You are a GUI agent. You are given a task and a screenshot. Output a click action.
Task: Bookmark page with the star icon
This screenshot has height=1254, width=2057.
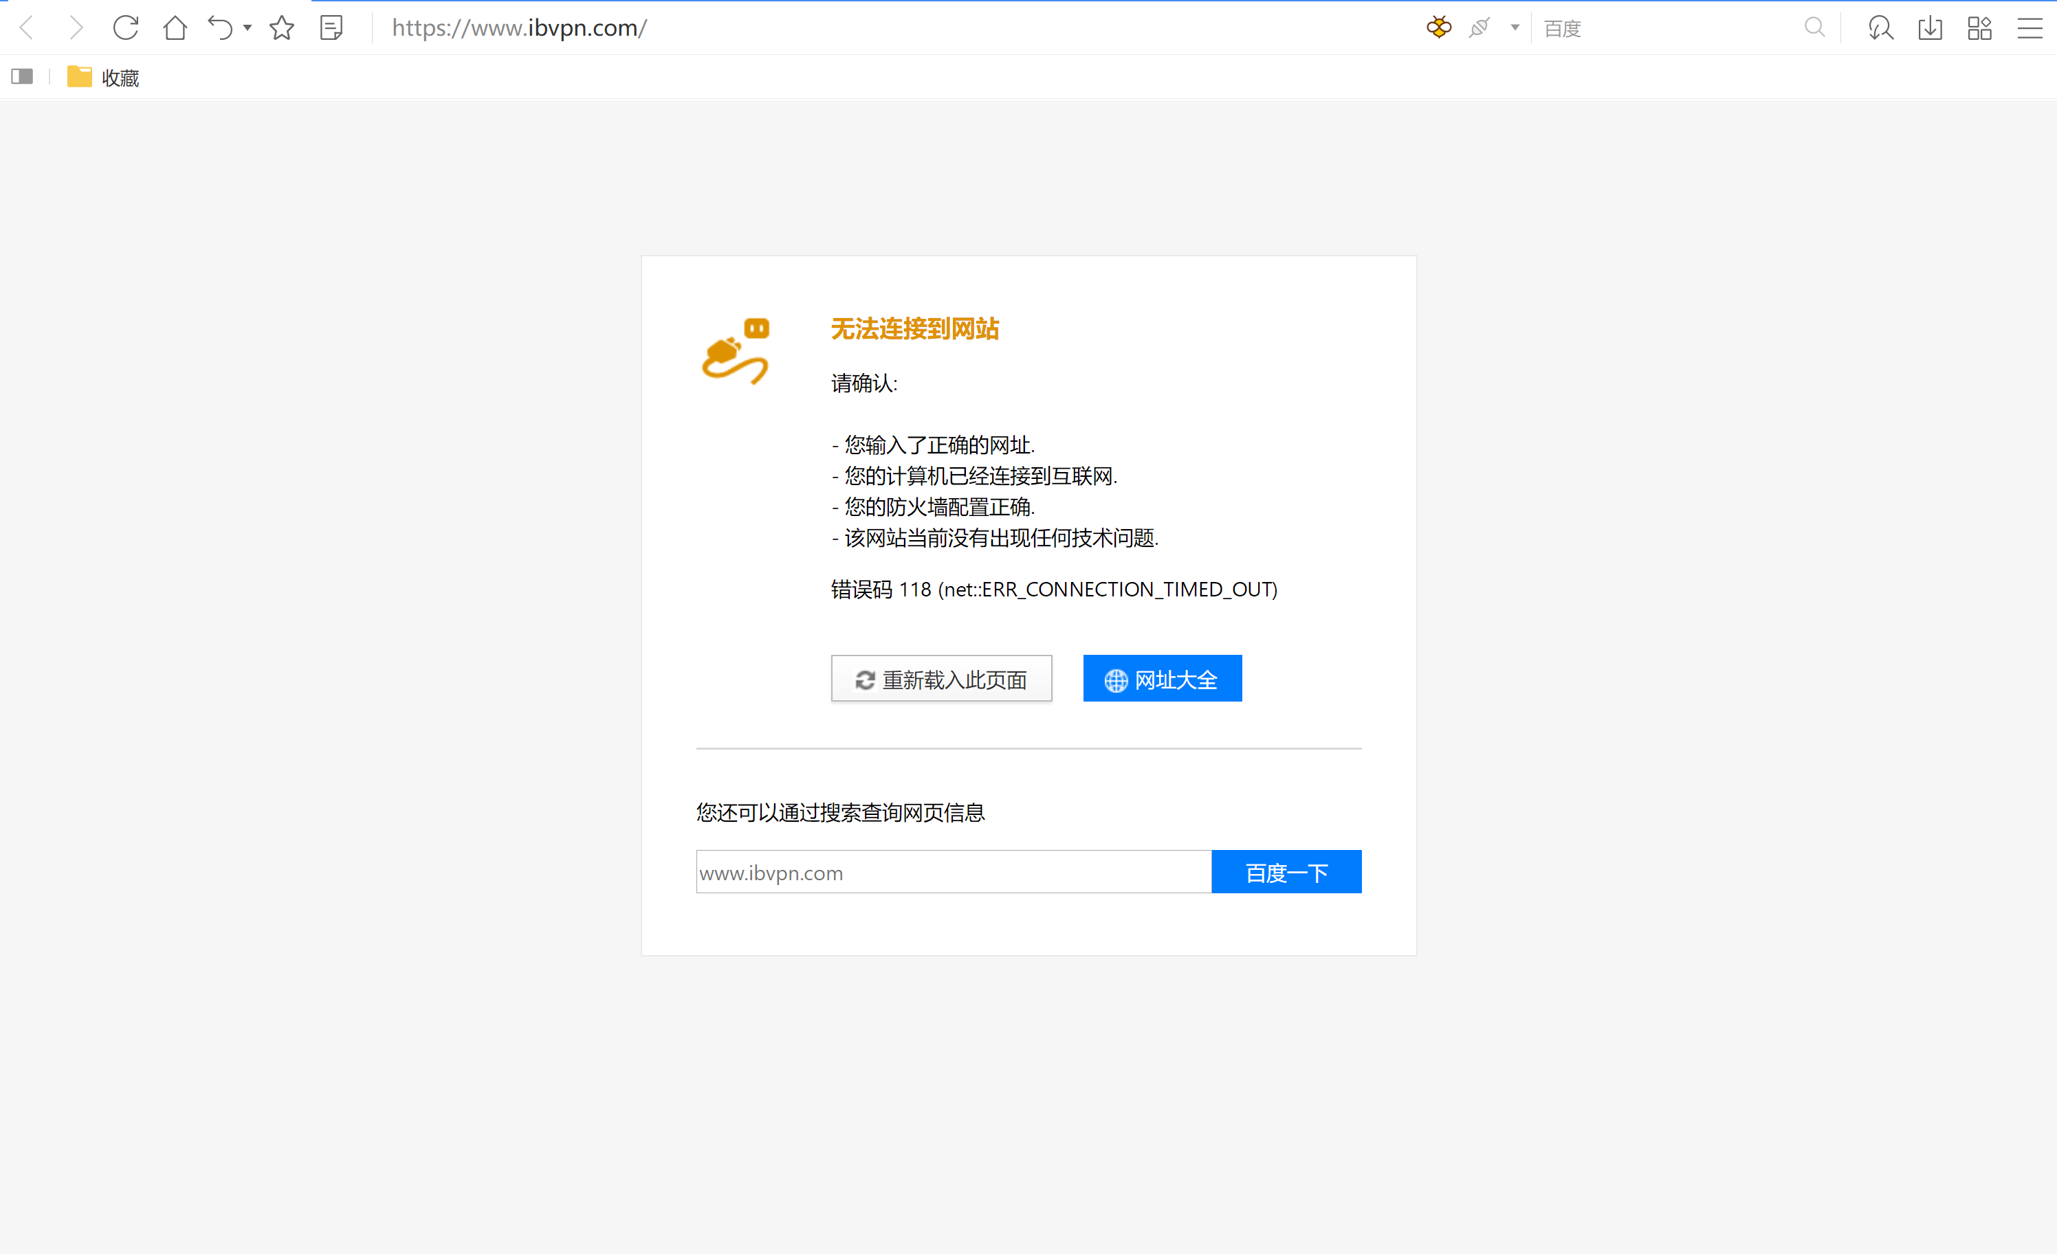tap(282, 27)
